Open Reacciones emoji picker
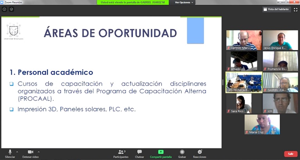The image size is (300, 160). tap(200, 152)
